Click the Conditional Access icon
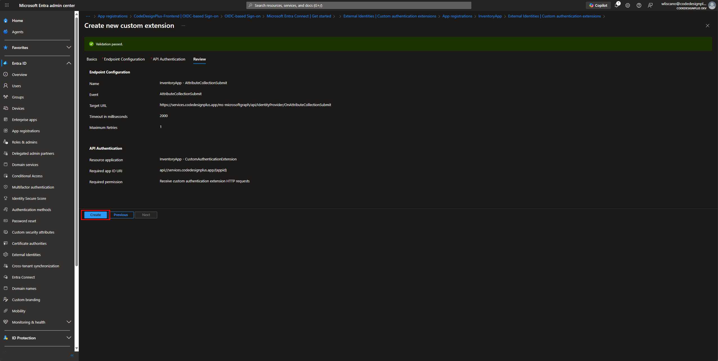This screenshot has width=718, height=361. (x=6, y=176)
